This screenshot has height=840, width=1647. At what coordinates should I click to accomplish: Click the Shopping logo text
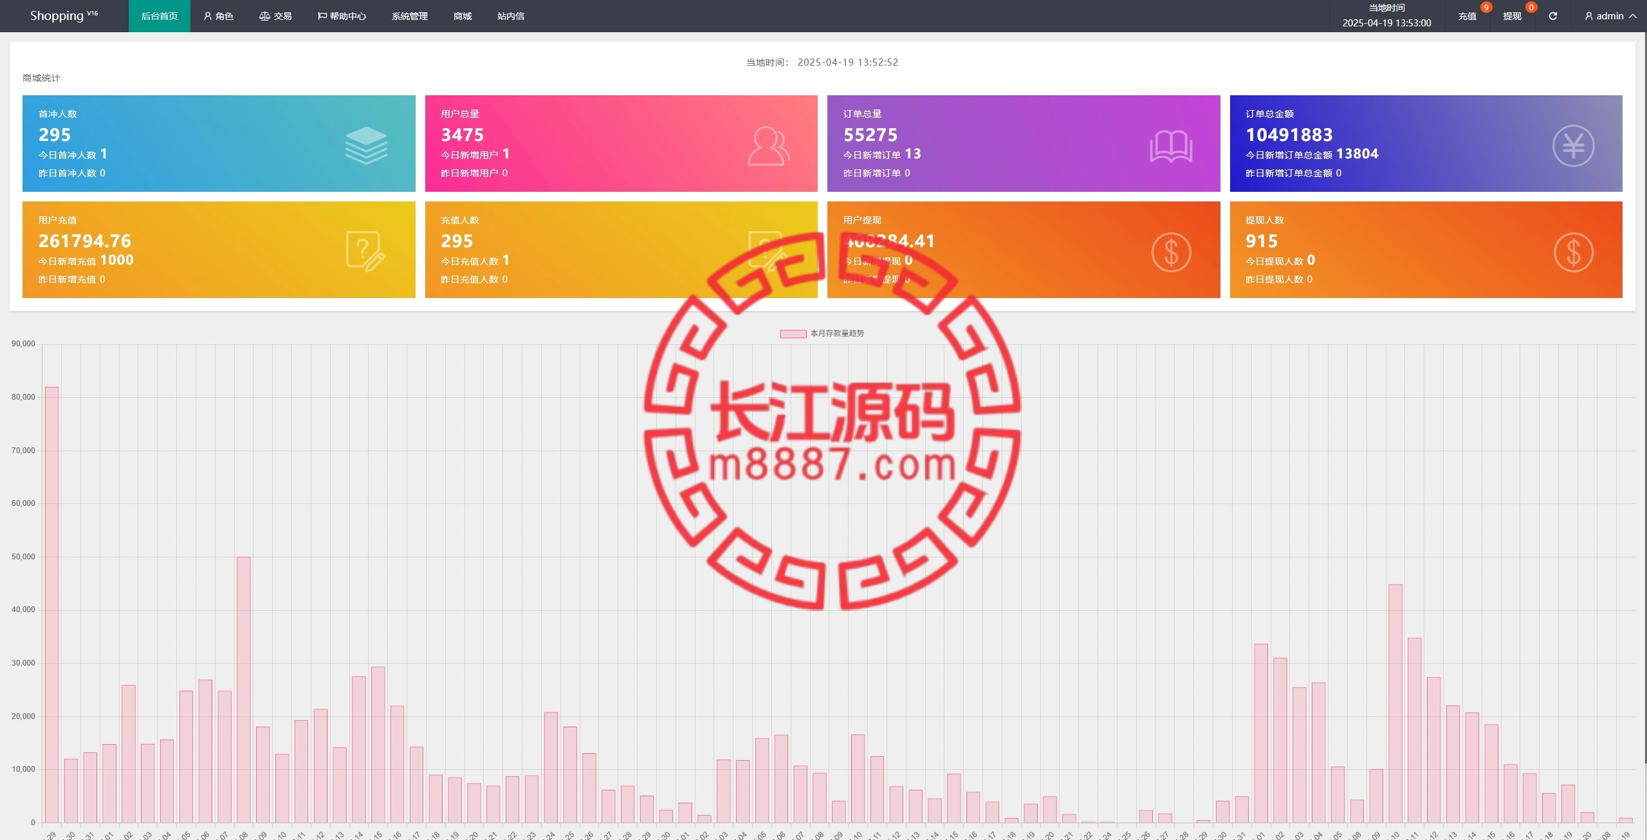(57, 16)
